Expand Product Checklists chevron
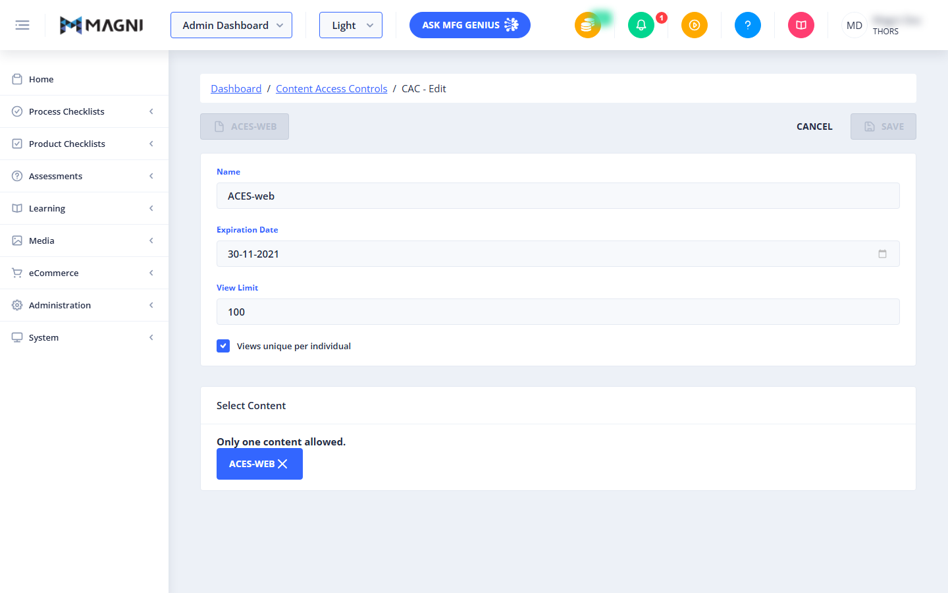The height and width of the screenshot is (593, 948). tap(151, 144)
